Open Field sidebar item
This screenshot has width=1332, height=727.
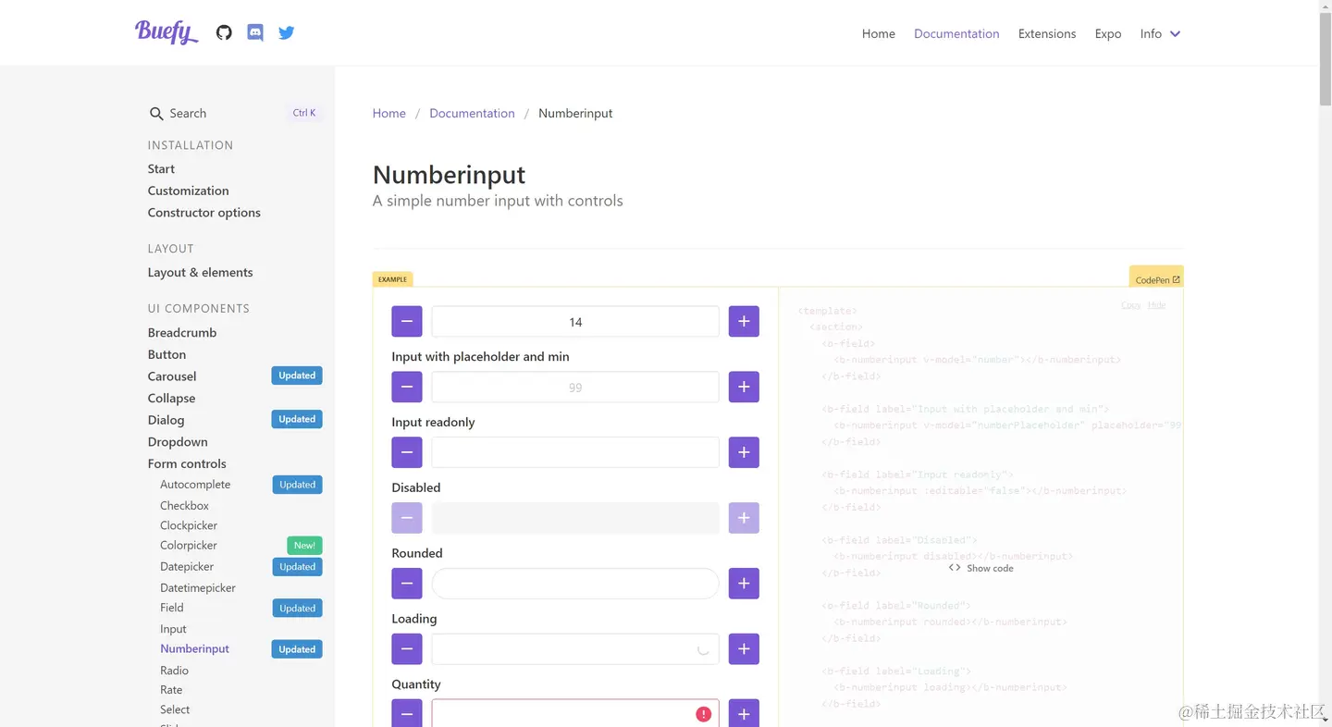172,608
